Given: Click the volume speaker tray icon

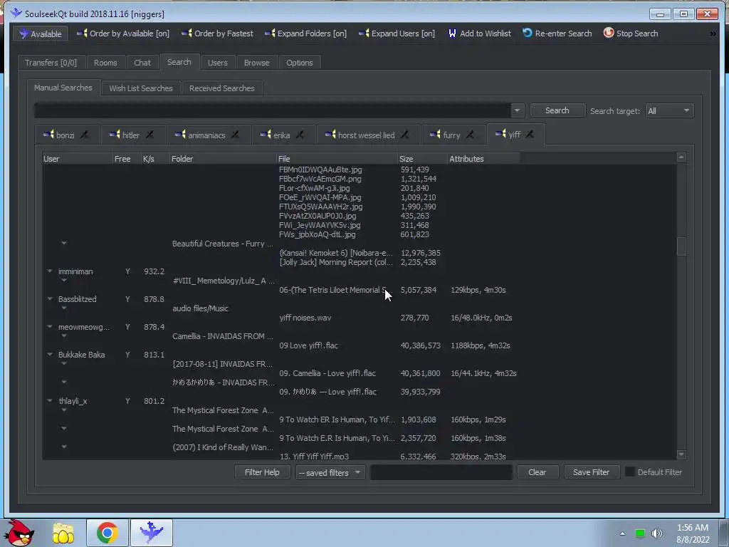Looking at the screenshot, I should point(656,533).
